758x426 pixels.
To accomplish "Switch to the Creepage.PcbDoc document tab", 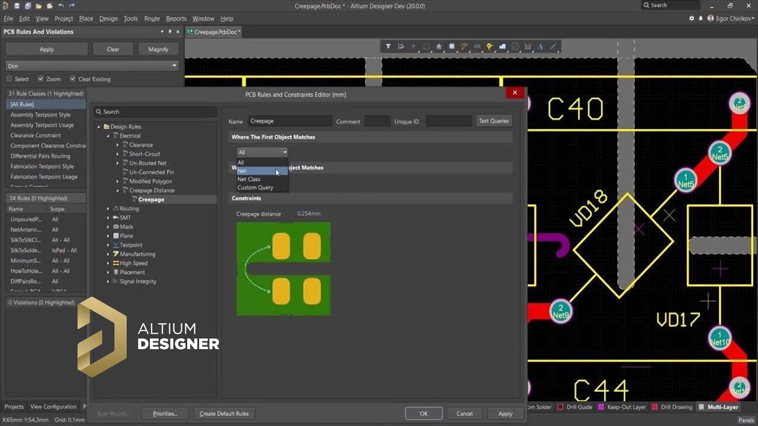I will tap(214, 32).
